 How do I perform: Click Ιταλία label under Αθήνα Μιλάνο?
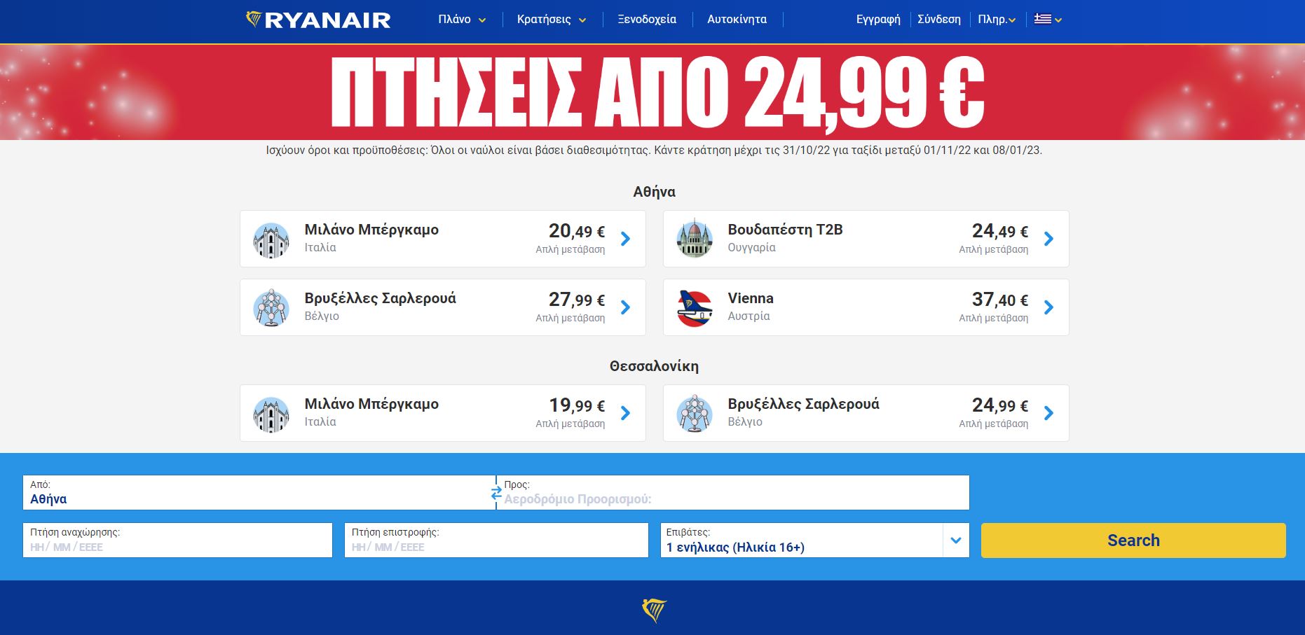[320, 247]
